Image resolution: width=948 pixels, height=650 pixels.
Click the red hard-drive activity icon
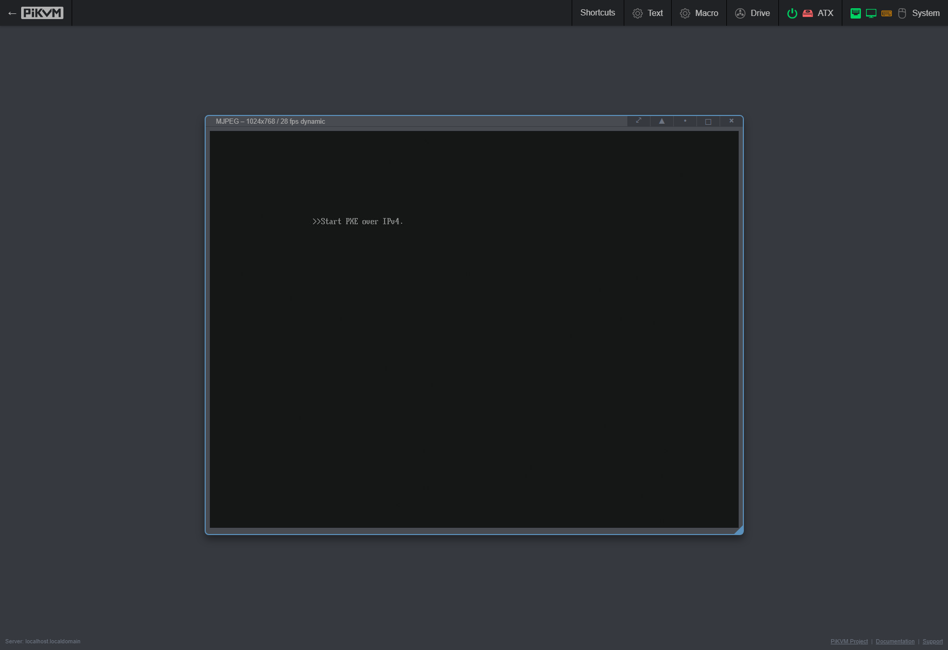coord(808,13)
